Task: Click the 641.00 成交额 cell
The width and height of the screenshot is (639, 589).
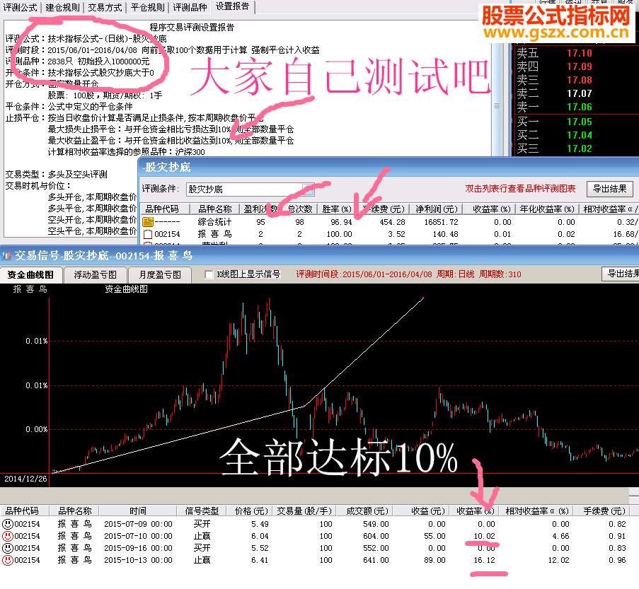Action: 376,560
